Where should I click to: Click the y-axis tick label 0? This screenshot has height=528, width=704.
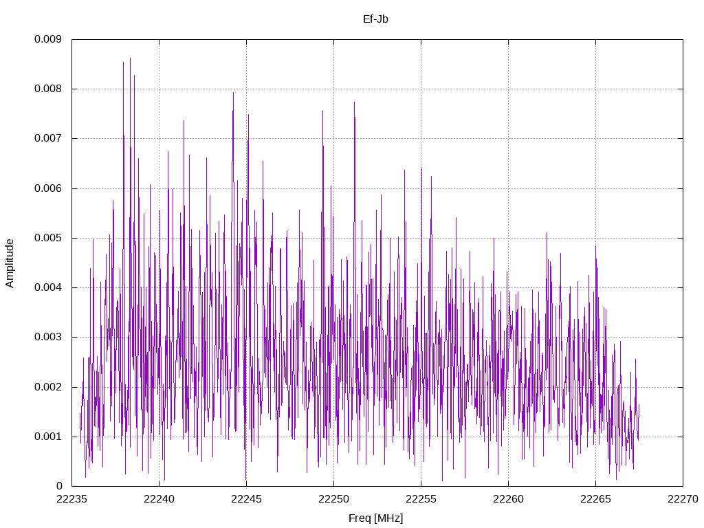click(x=59, y=486)
